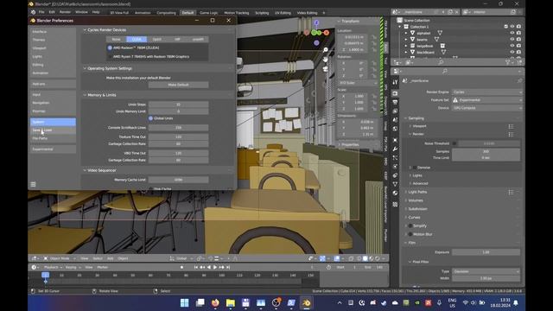This screenshot has height=311, width=553.
Task: Toggle the Noise Threshold checkbox
Action: 454,143
